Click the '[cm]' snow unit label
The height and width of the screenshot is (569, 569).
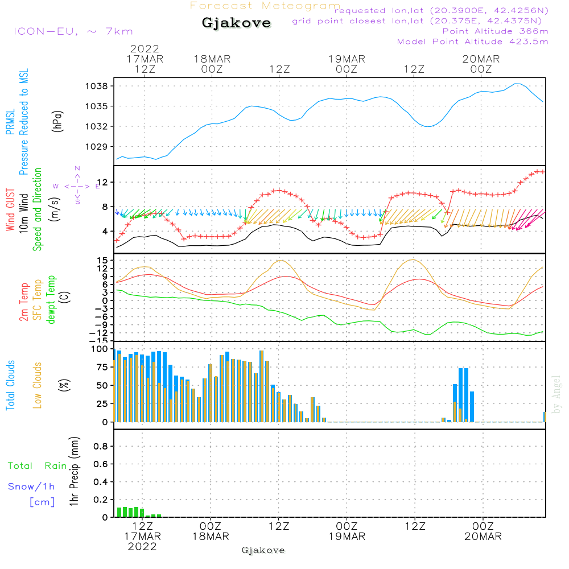pyautogui.click(x=42, y=502)
